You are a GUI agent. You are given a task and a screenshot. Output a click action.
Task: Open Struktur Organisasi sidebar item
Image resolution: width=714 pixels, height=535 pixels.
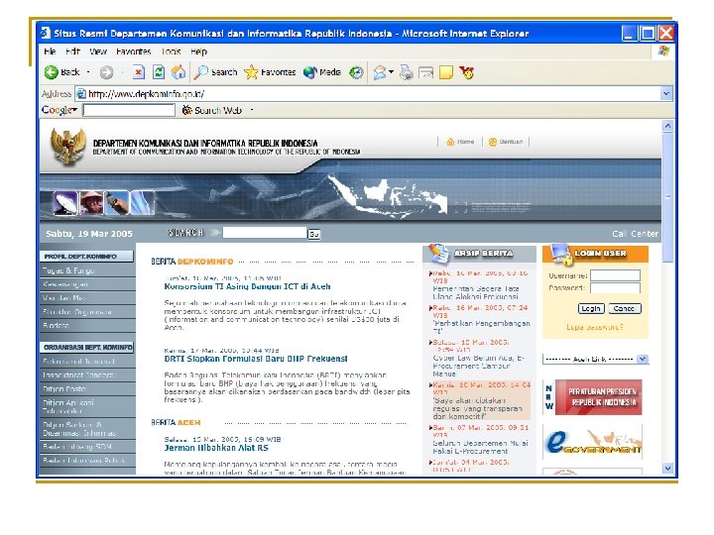[87, 312]
